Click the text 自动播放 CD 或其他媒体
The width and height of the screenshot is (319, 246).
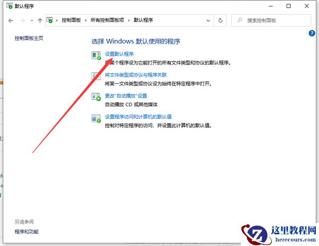pos(131,105)
